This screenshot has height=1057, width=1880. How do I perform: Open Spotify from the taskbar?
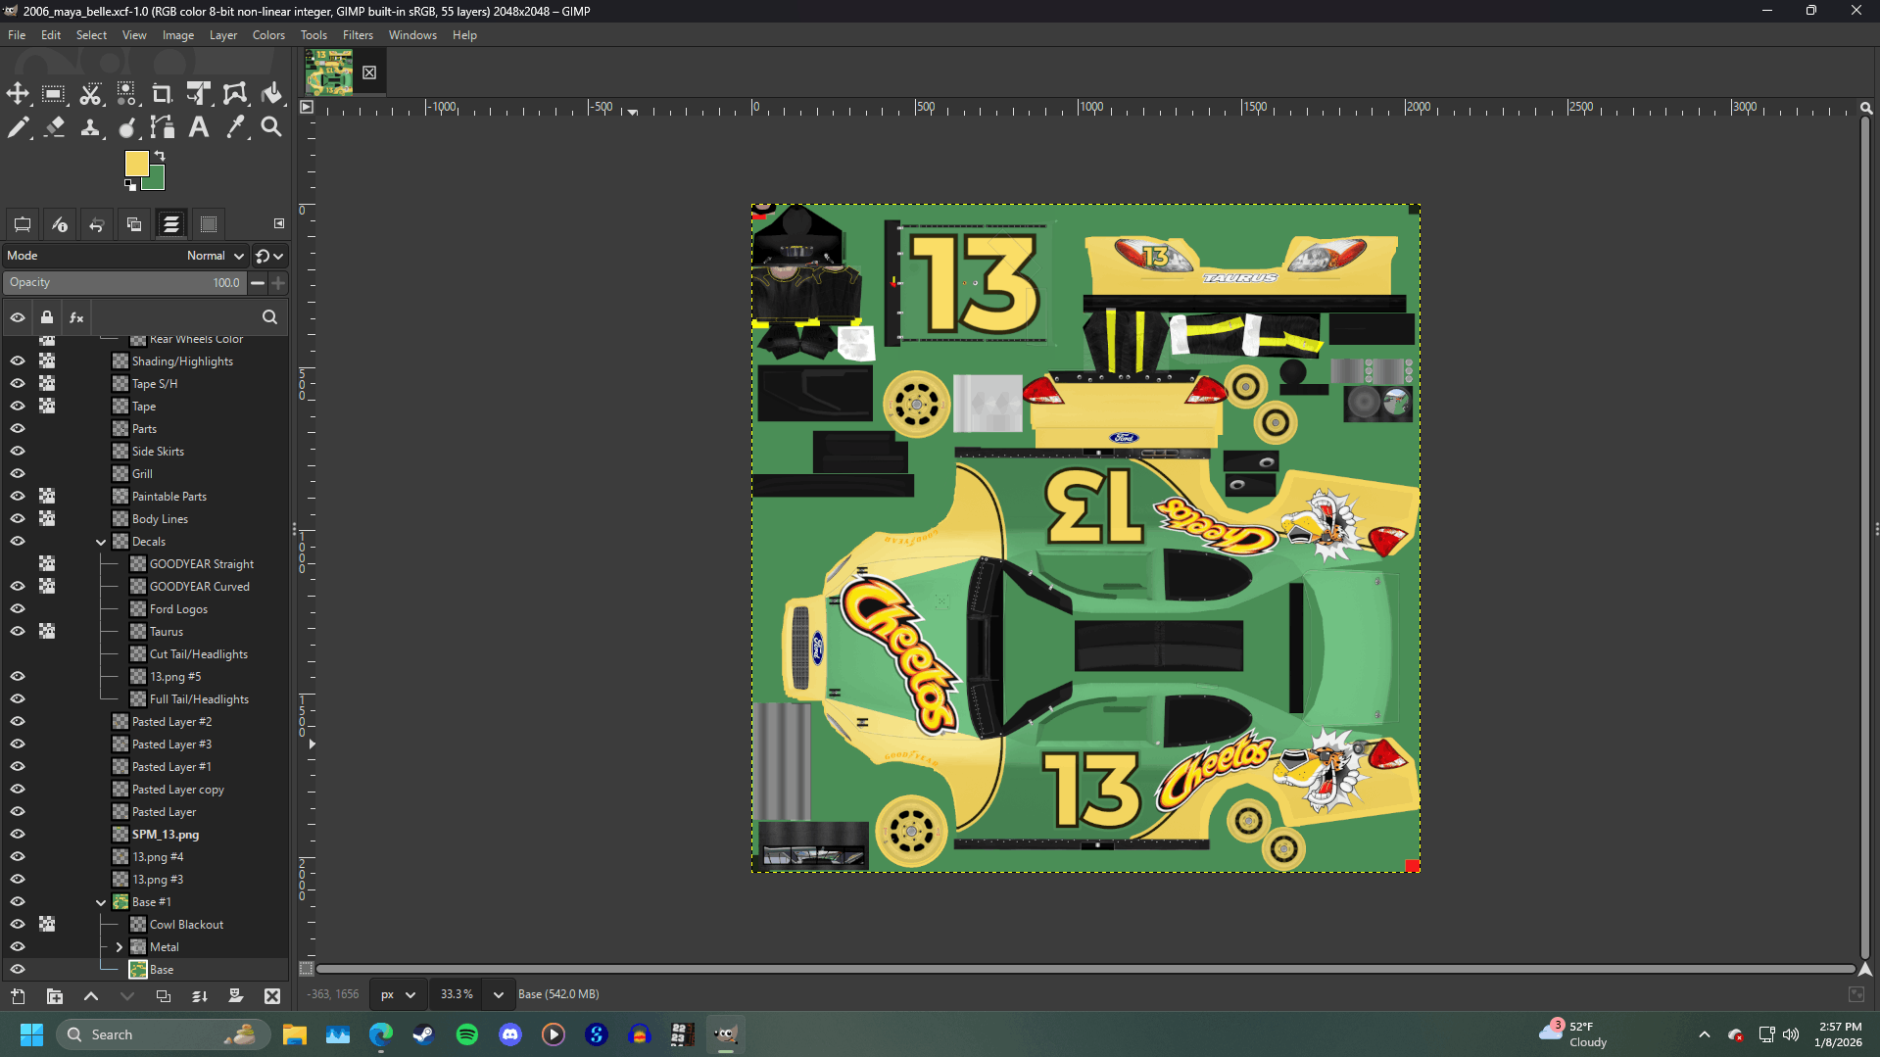click(467, 1034)
